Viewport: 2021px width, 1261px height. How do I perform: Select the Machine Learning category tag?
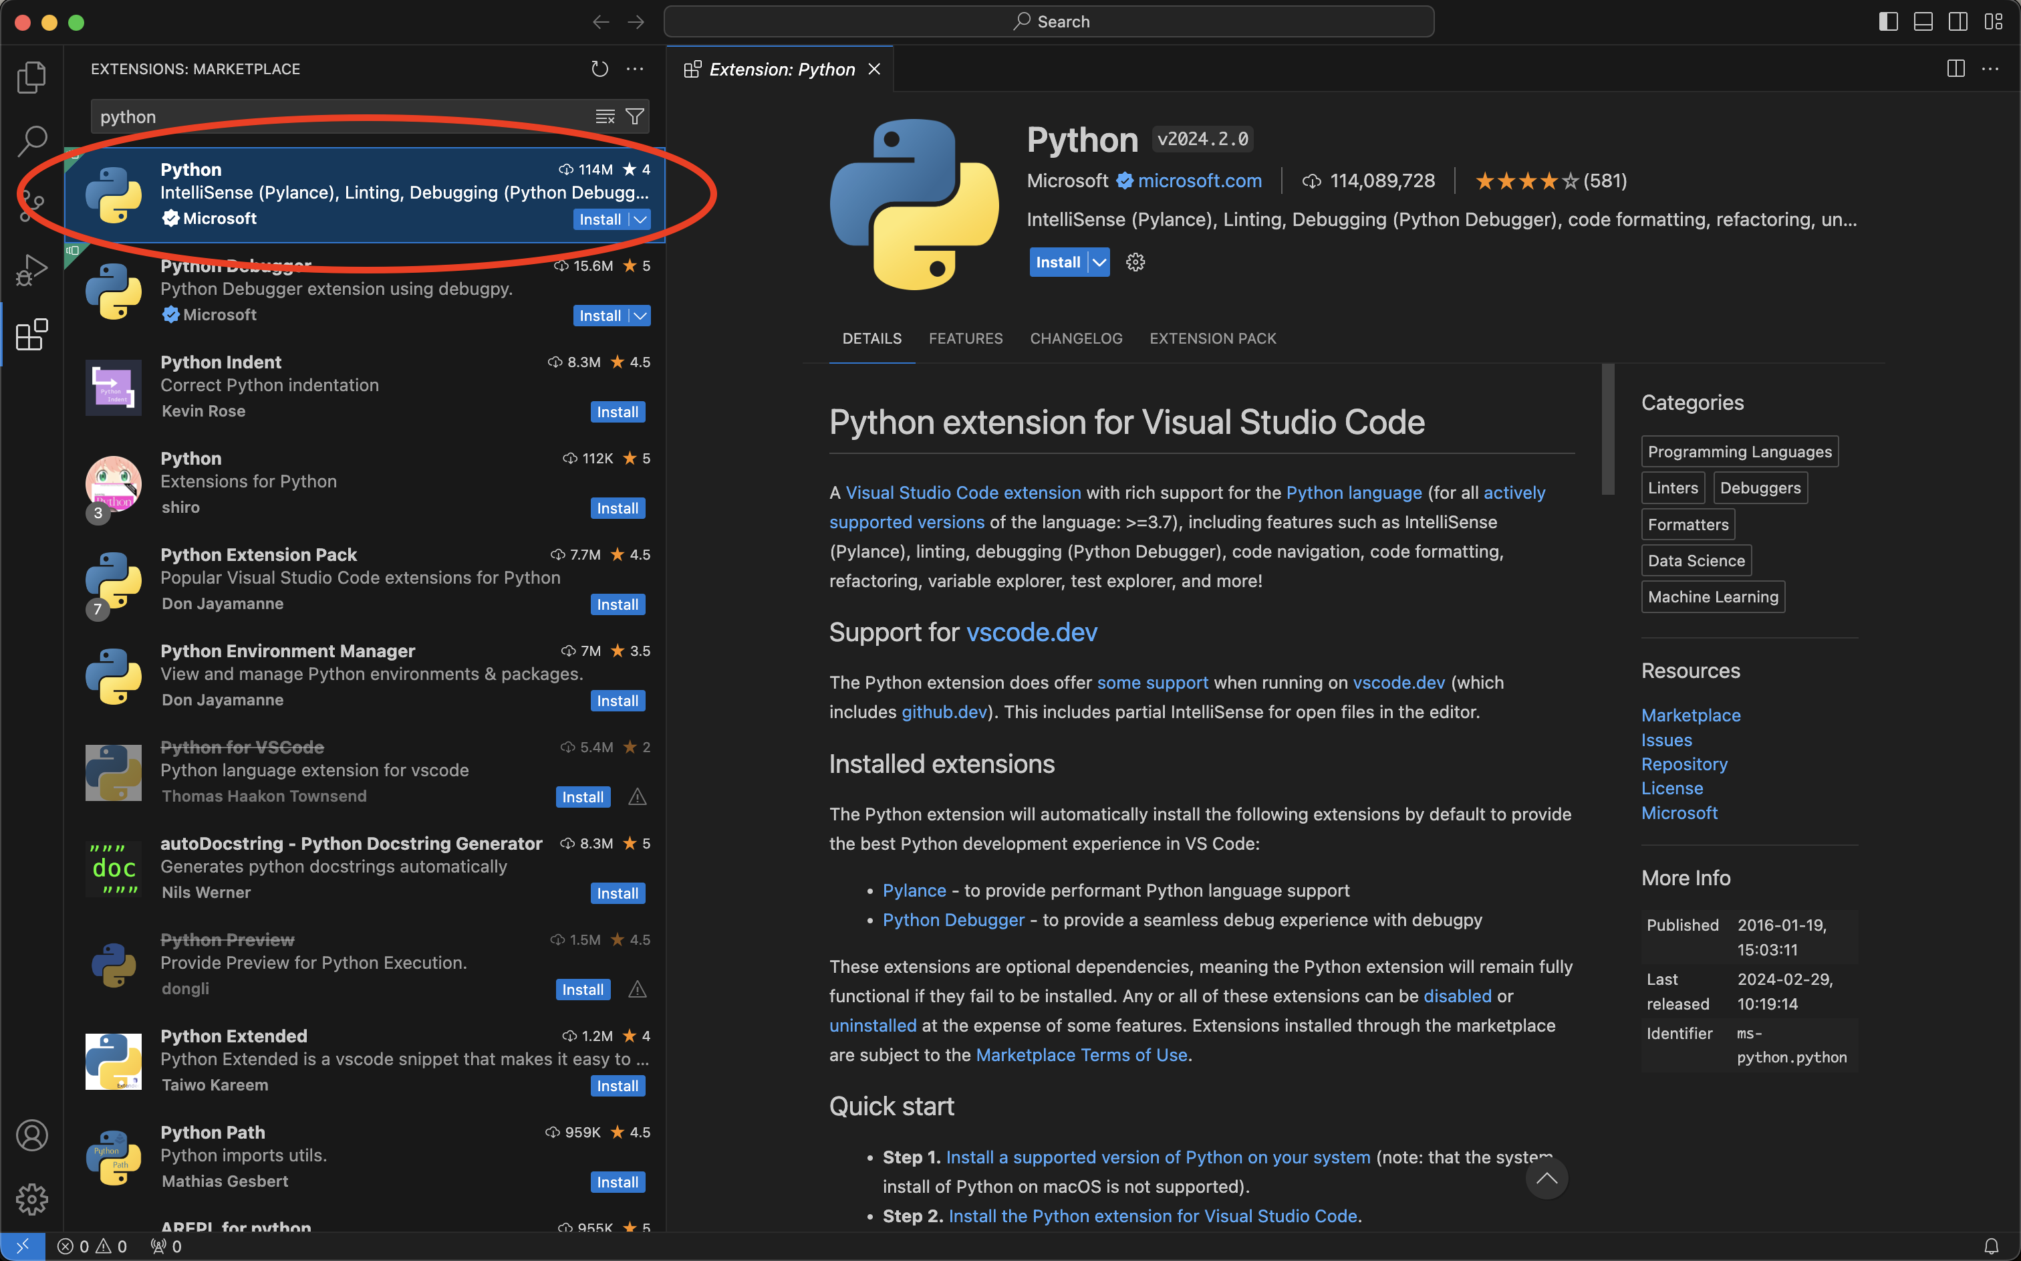[x=1713, y=597]
